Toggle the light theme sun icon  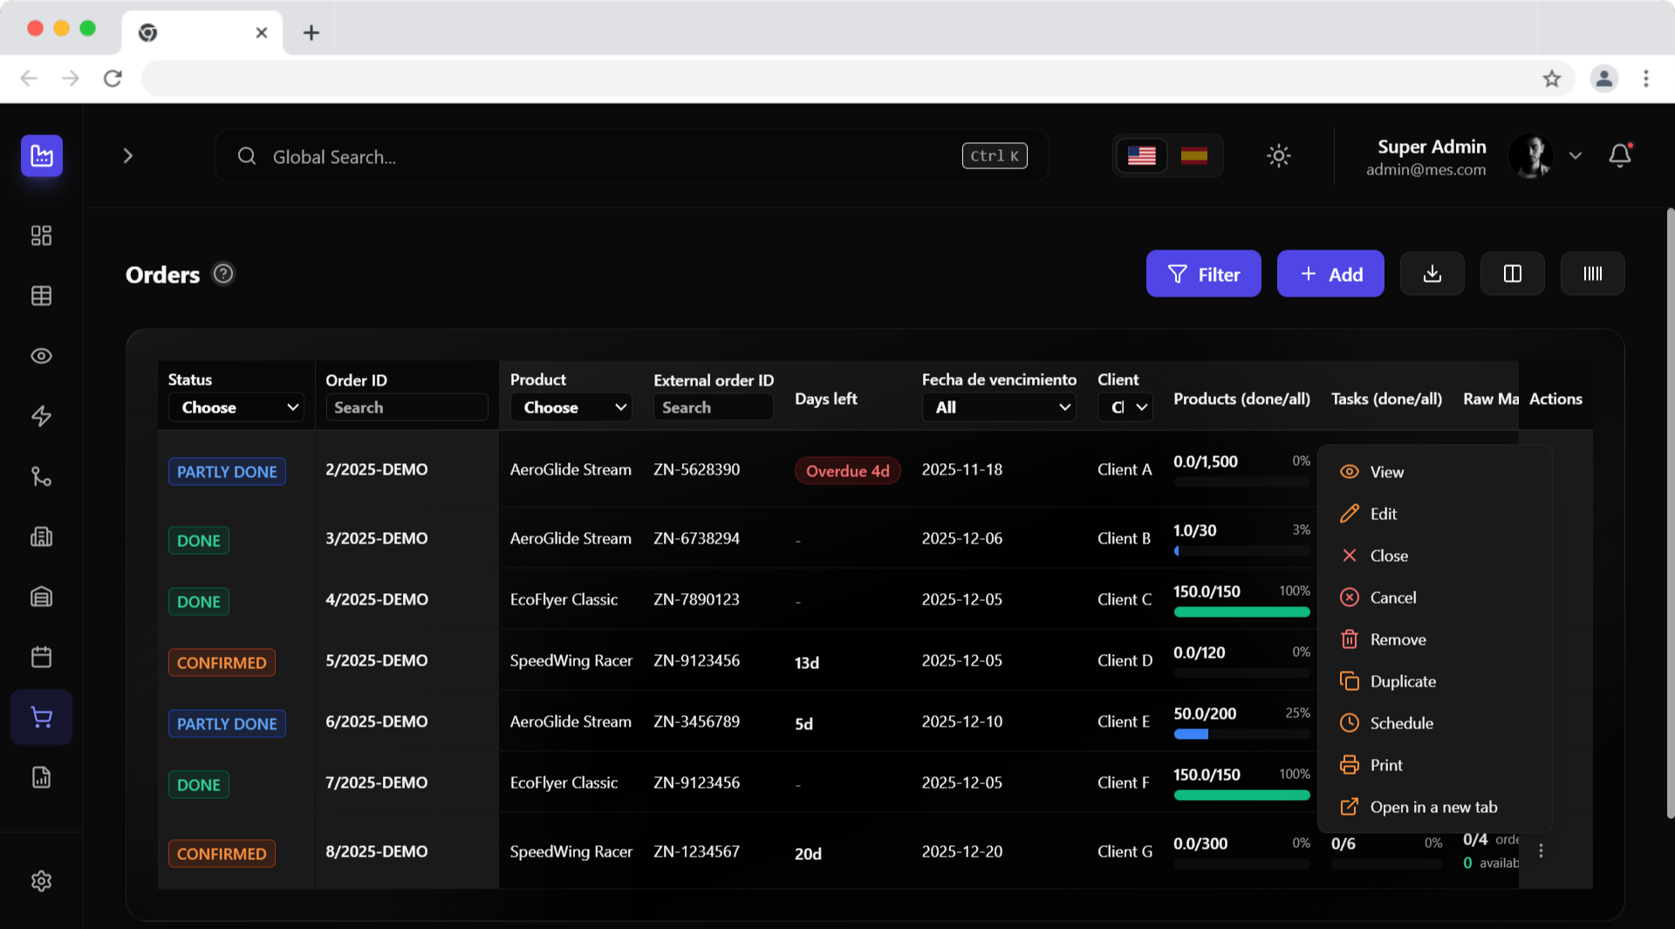1278,156
